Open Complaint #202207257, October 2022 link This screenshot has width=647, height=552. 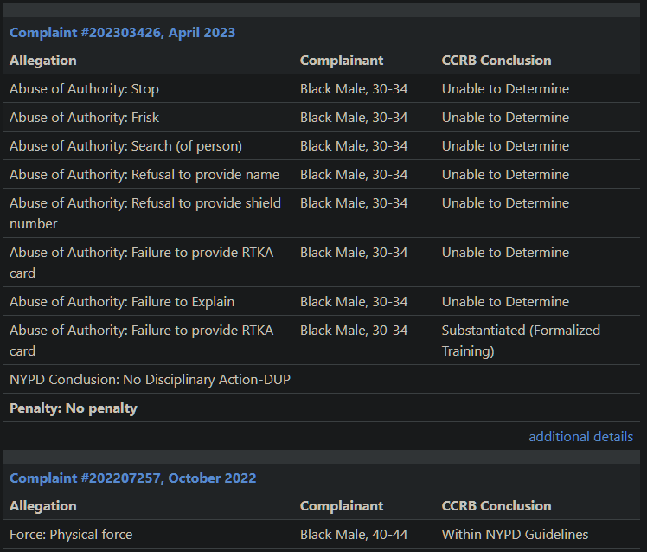click(133, 478)
